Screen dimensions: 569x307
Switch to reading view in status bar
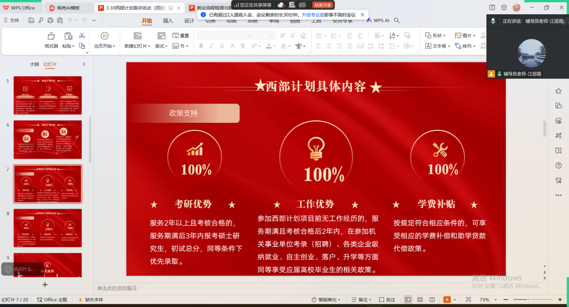[x=432, y=299]
